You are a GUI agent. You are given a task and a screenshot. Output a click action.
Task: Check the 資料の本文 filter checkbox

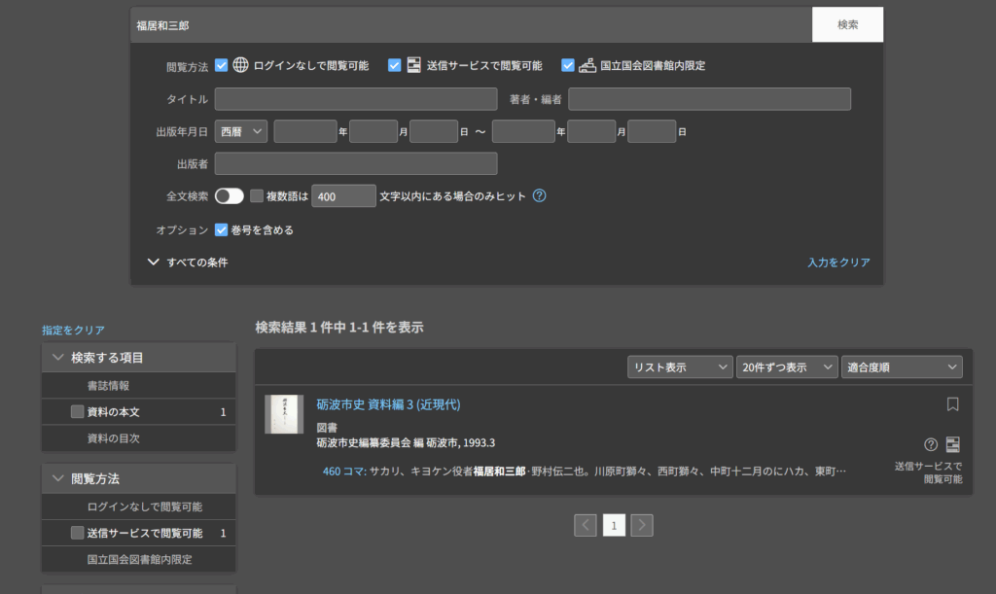click(x=78, y=412)
